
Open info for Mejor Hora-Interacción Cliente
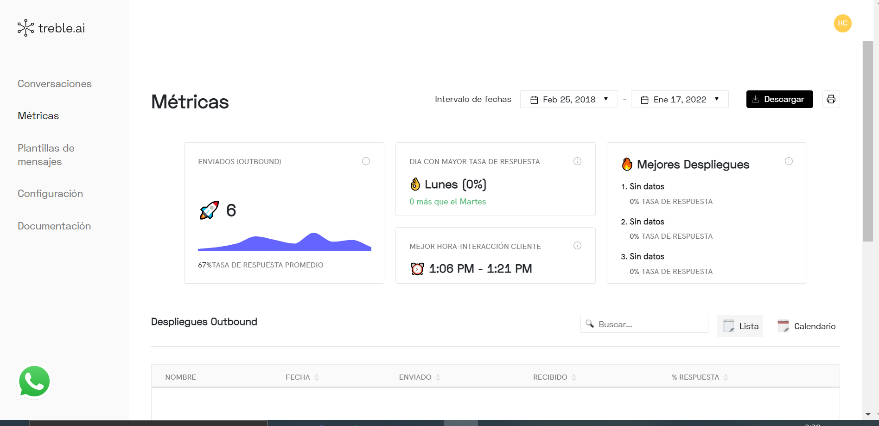pyautogui.click(x=577, y=246)
